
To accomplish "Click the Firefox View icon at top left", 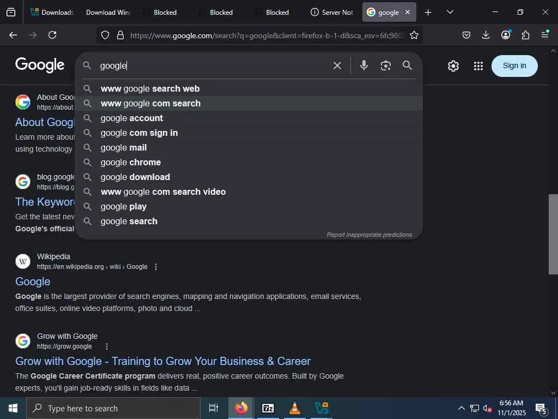I will (11, 12).
